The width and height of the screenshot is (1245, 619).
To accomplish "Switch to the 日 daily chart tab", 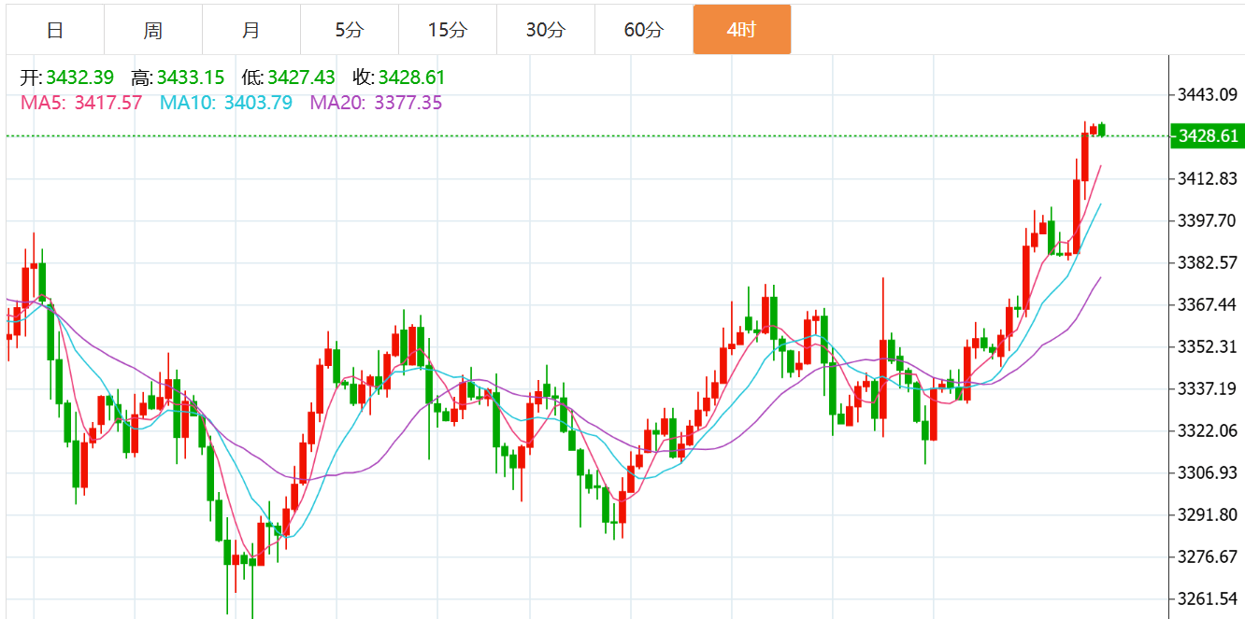I will pos(55,30).
